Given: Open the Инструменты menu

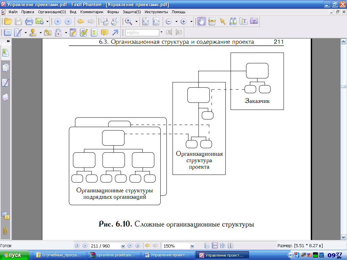Looking at the screenshot, I should 156,12.
